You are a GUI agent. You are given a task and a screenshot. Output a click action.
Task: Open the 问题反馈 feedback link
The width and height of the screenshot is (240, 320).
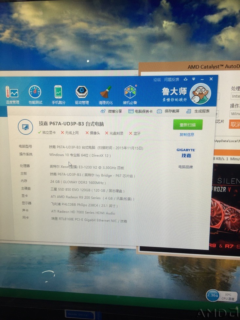point(171,80)
